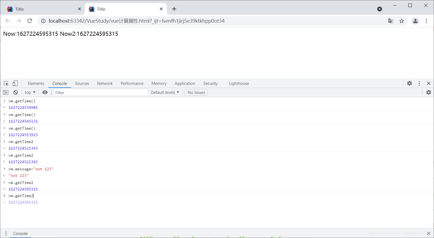Image resolution: width=434 pixels, height=238 pixels.
Task: Select result 1627224545131 in console
Action: pos(23,121)
